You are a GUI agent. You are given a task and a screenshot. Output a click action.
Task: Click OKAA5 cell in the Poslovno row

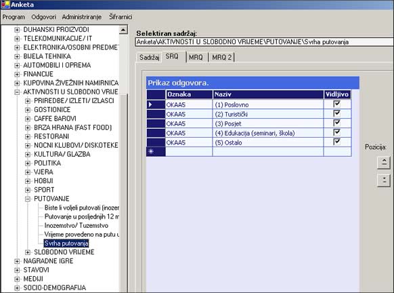click(189, 104)
